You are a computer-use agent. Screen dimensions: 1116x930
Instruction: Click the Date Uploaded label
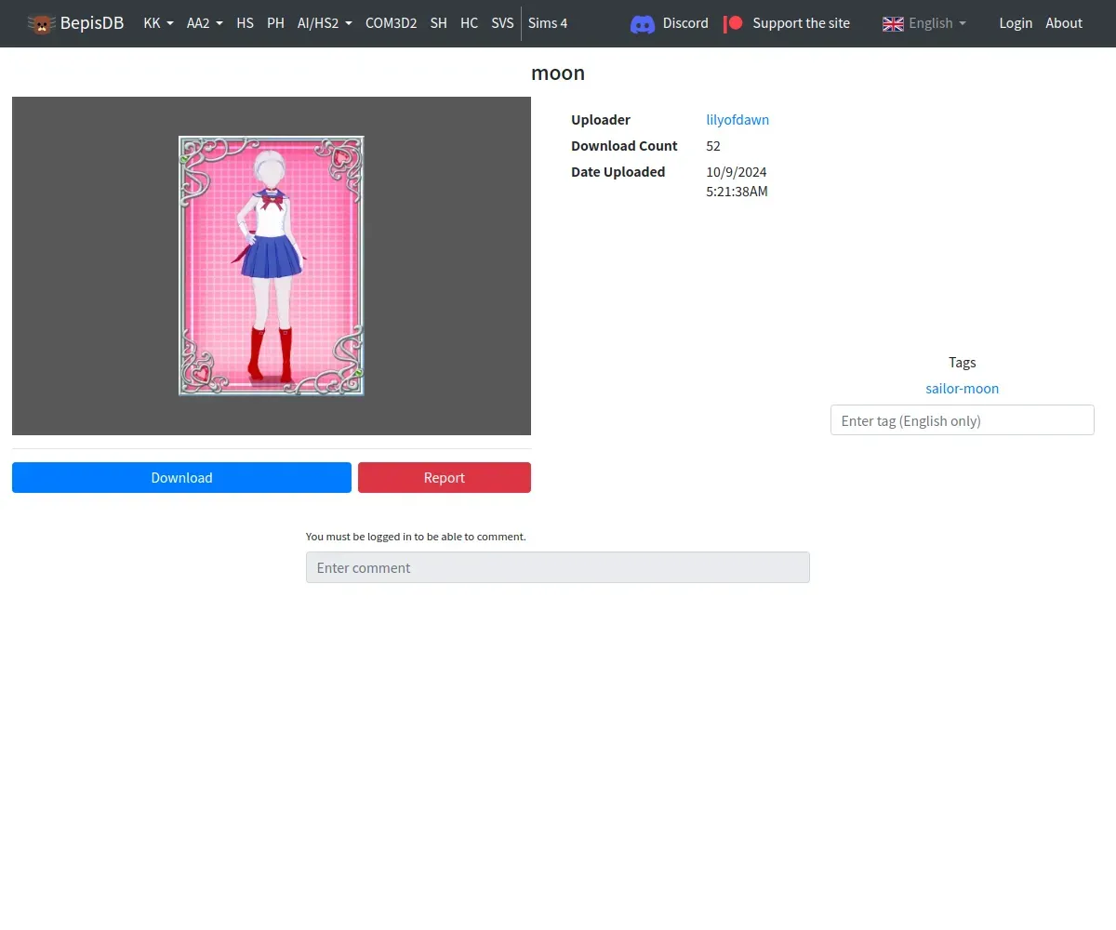618,172
